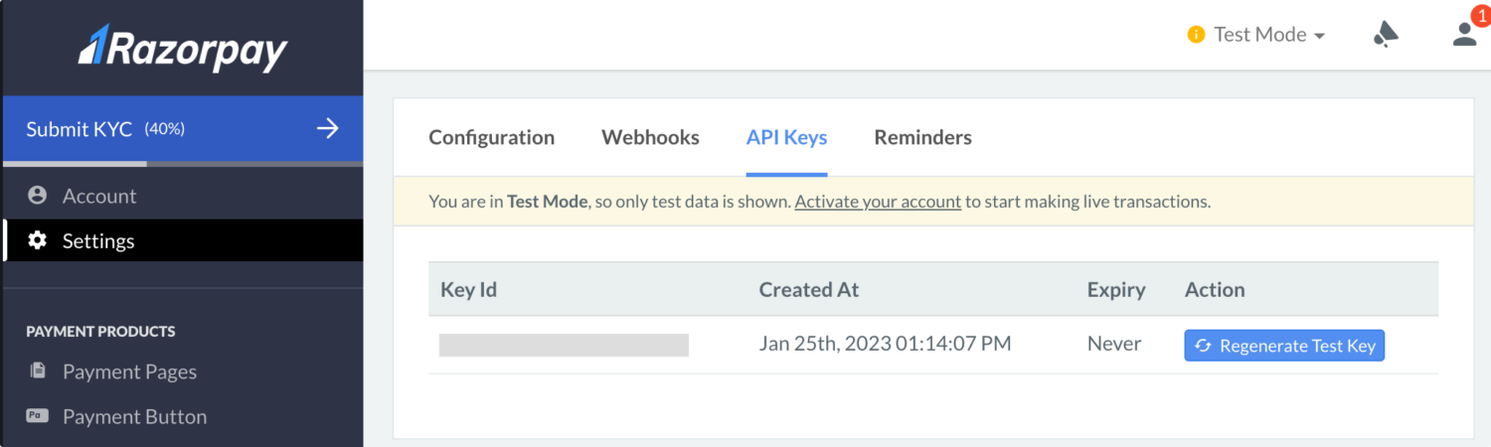Click the masked Key Id value
The height and width of the screenshot is (447, 1491).
[x=564, y=345]
